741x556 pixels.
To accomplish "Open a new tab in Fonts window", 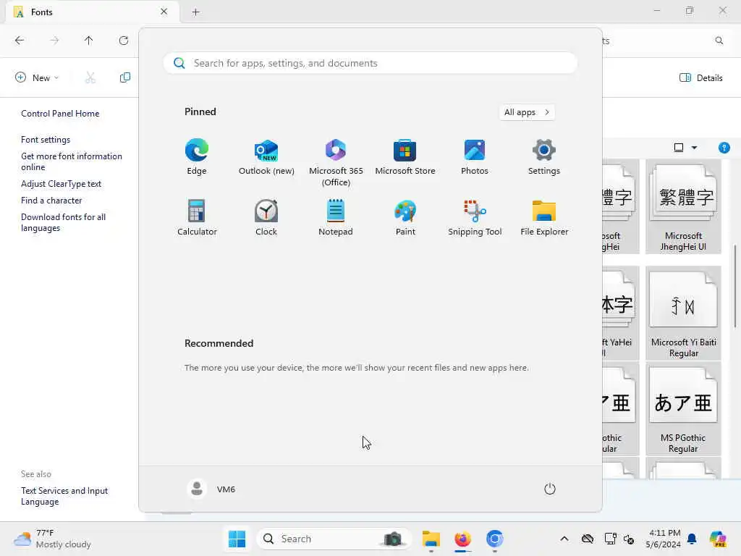I will pyautogui.click(x=195, y=12).
